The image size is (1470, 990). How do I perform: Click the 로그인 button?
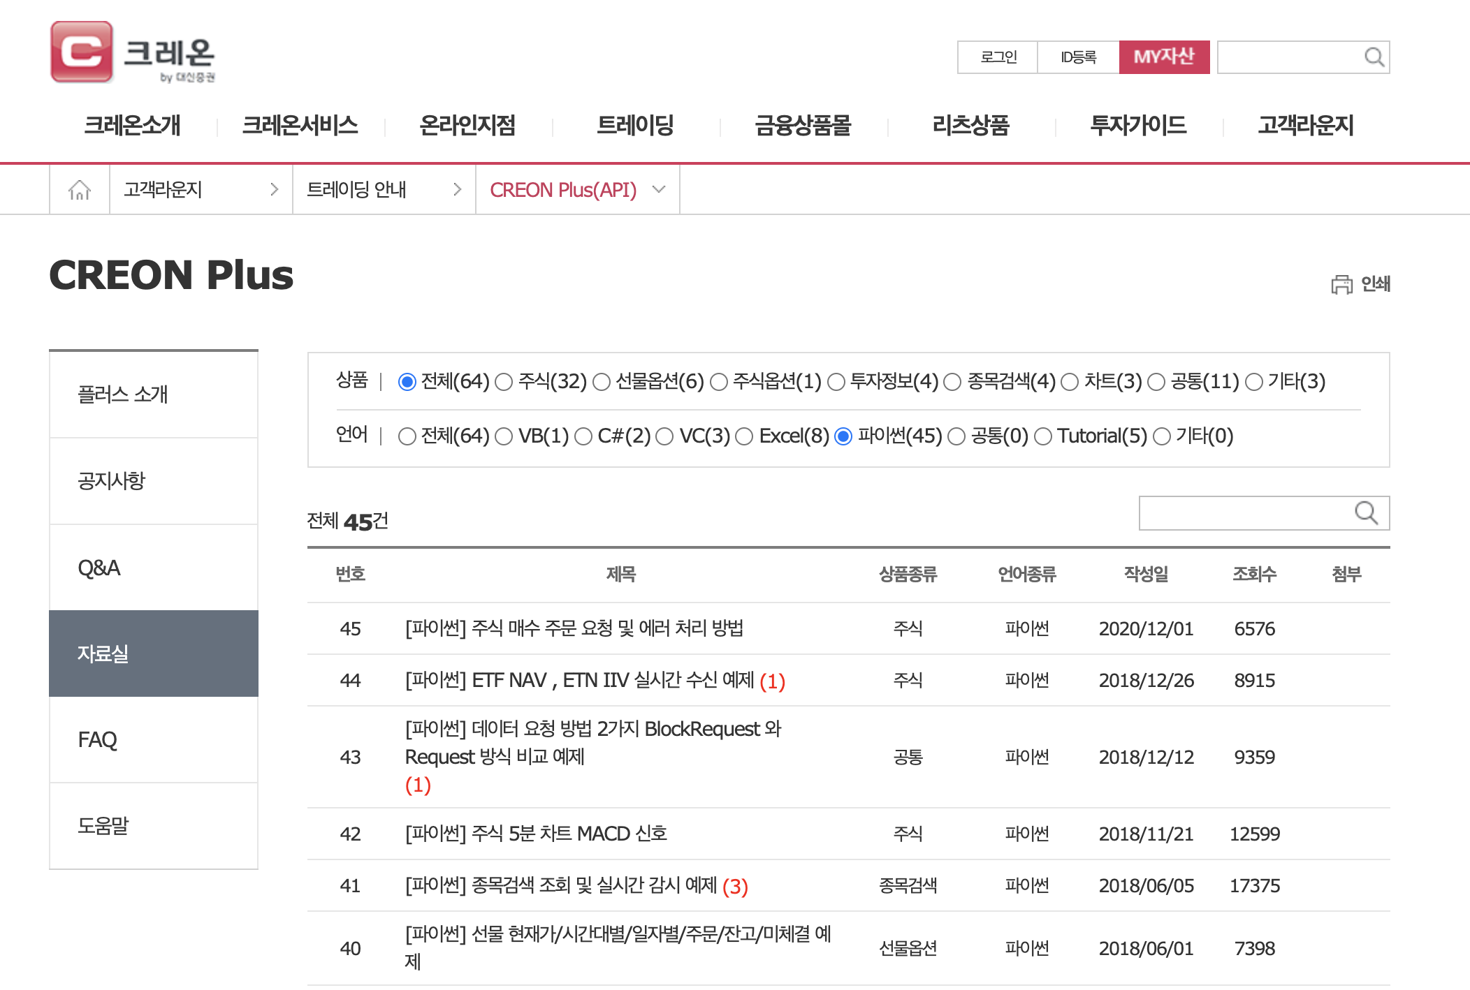coord(998,57)
